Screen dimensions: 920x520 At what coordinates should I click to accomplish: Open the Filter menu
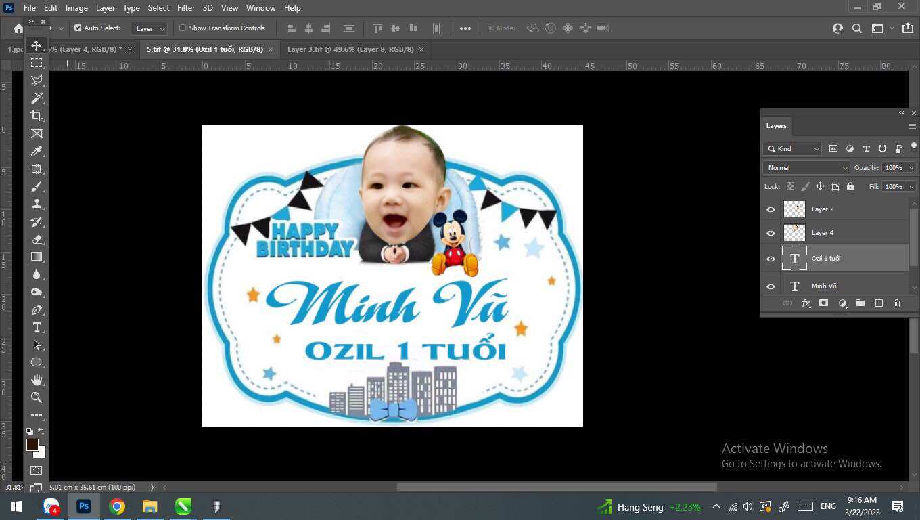point(186,8)
